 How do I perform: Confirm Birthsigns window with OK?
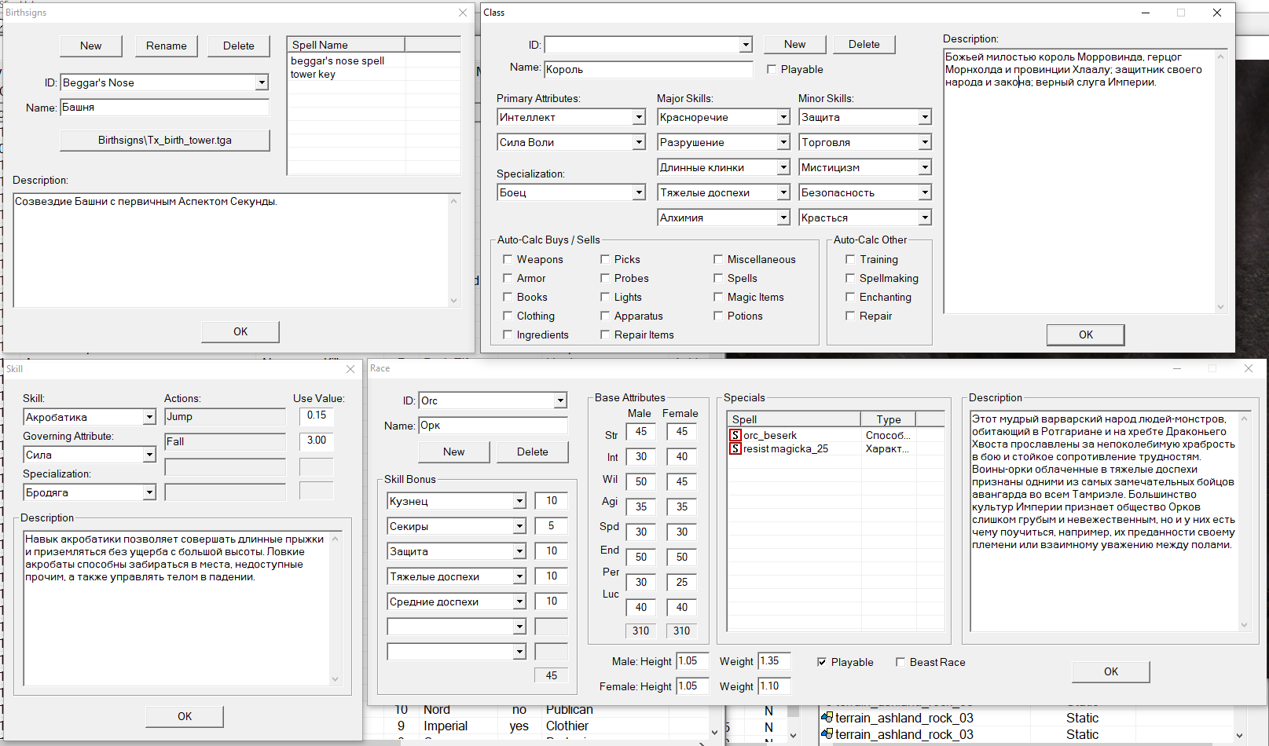click(240, 331)
